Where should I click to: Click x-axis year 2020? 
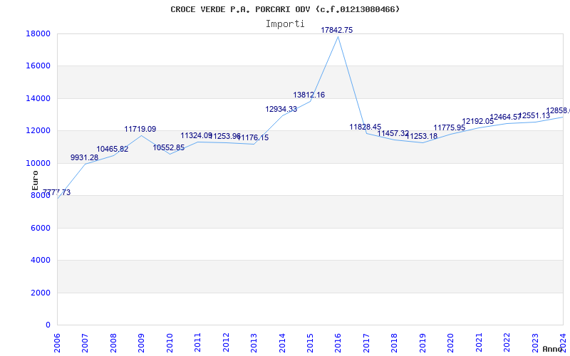451,342
